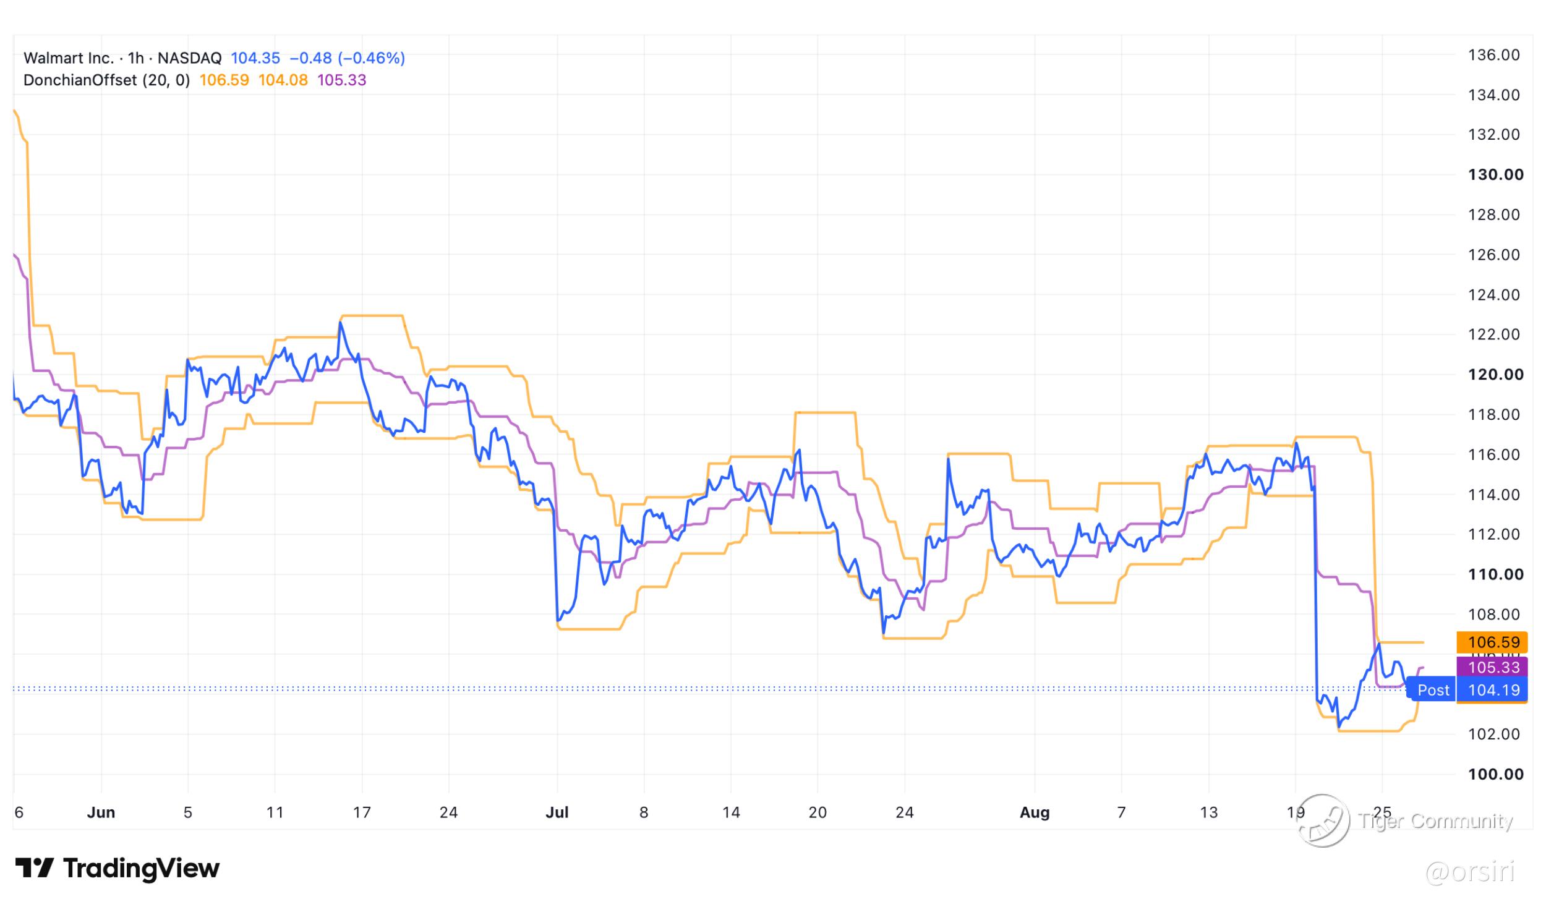The image size is (1546, 907).
Task: Click the 126.00 price axis label
Action: [1494, 255]
